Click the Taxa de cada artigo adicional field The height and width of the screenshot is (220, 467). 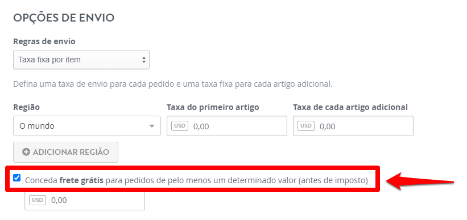[x=353, y=126]
